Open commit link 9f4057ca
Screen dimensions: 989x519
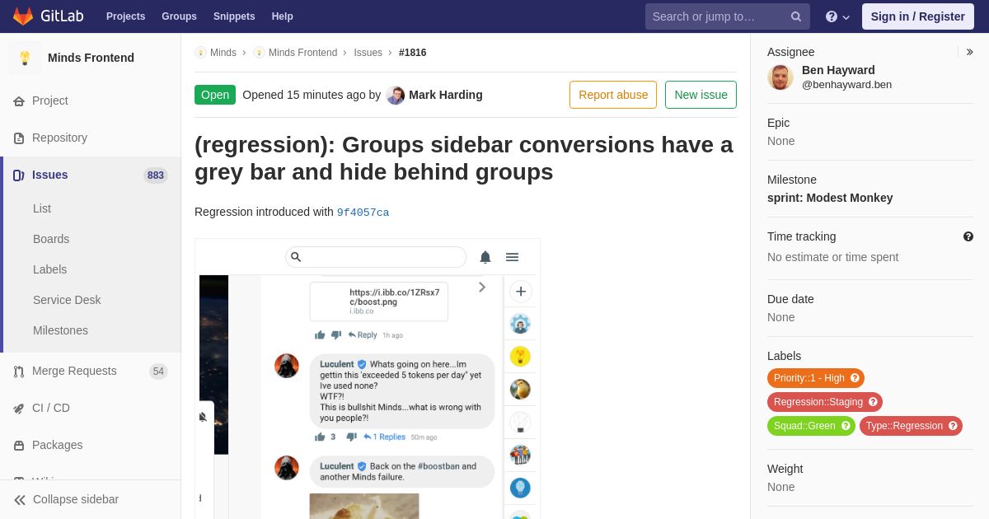tap(363, 213)
